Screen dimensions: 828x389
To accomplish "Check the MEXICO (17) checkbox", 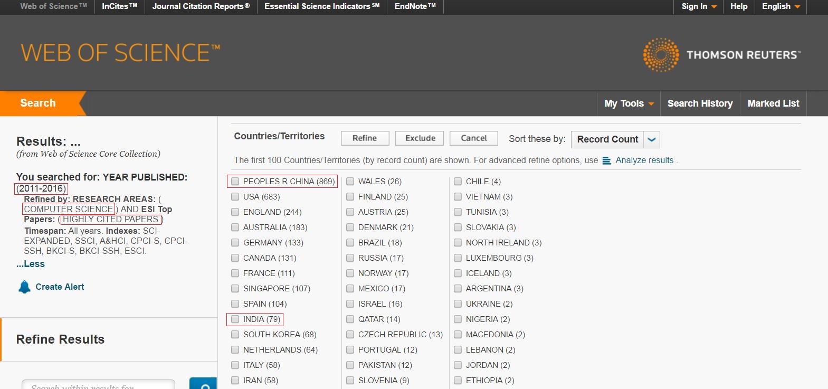I will 350,289.
